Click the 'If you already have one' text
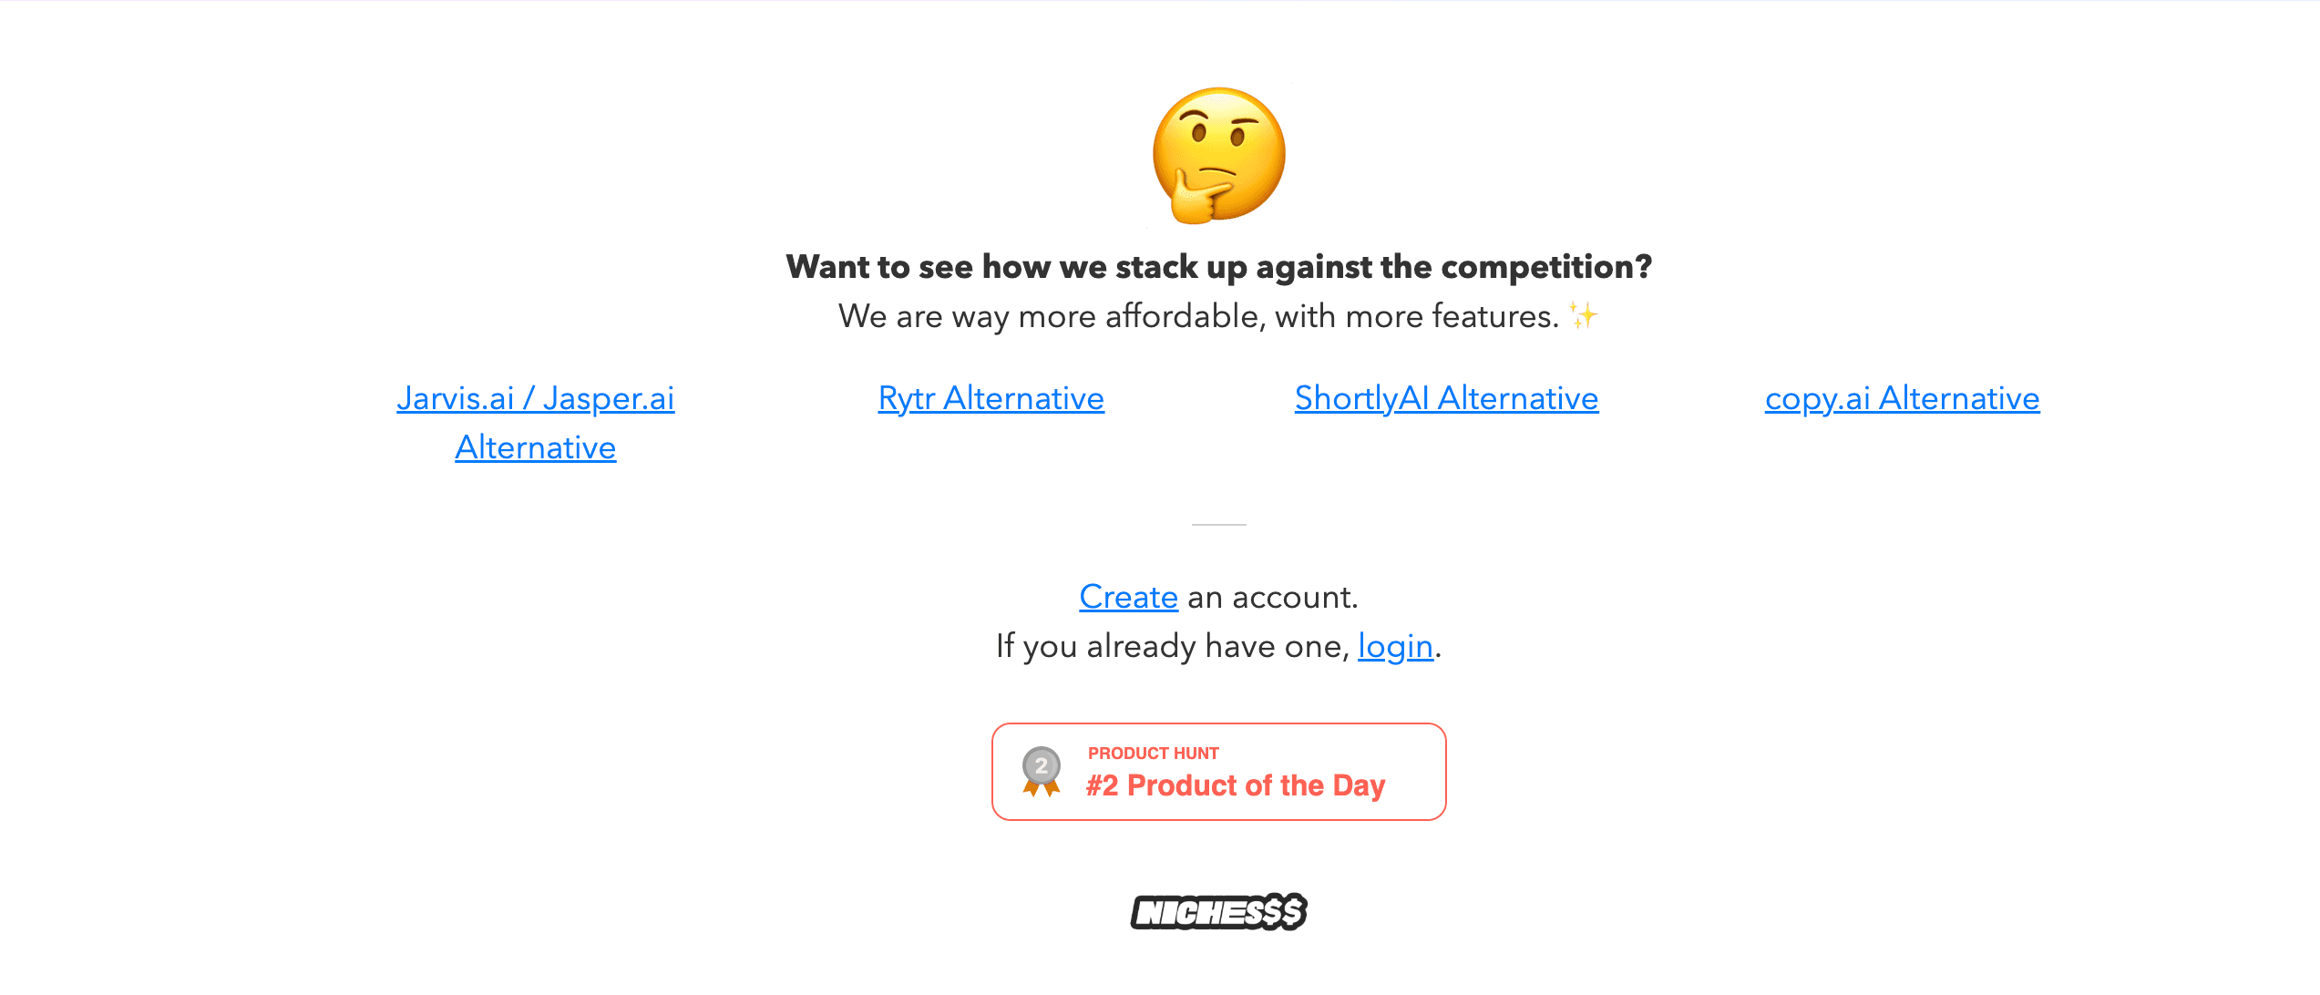This screenshot has height=995, width=2320. pos(1173,646)
